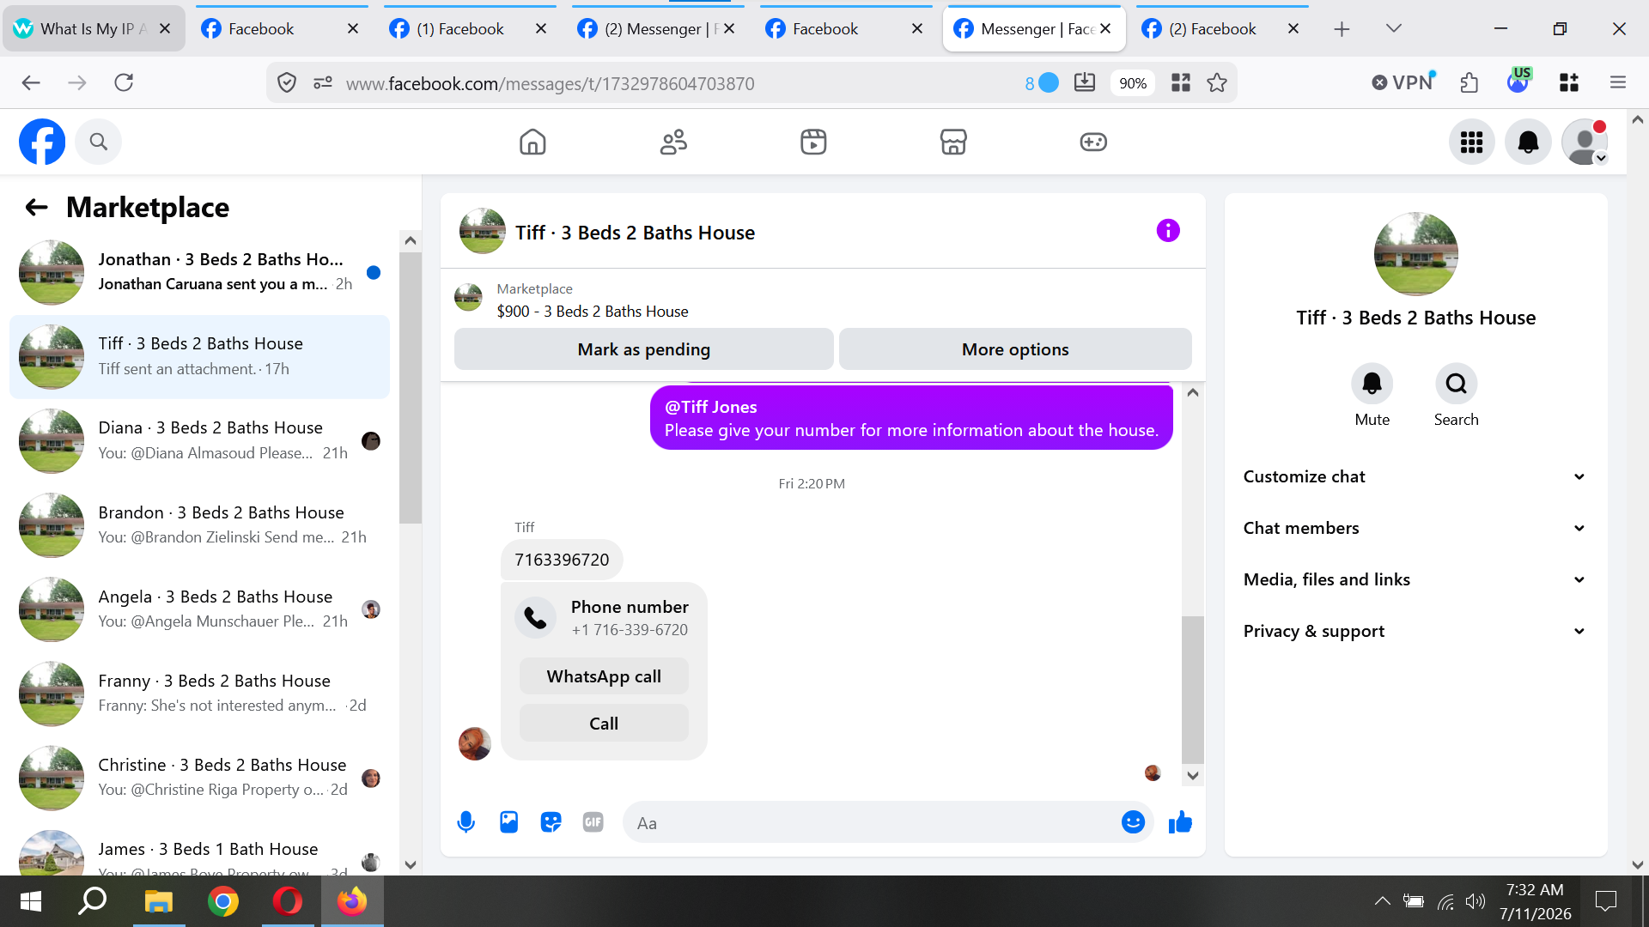This screenshot has height=927, width=1649.
Task: Switch to the '(2) Messenger' tab
Action: pyautogui.click(x=658, y=28)
